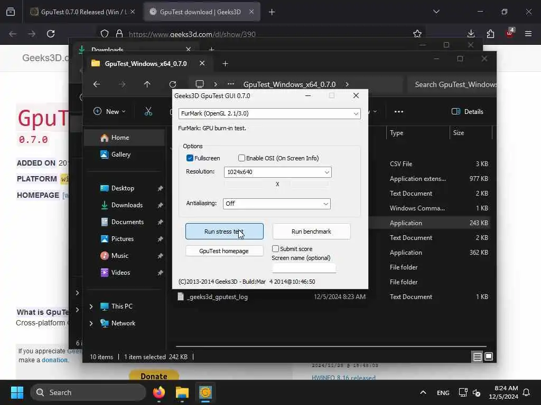Open Pictures folder in Explorer sidebar
Image resolution: width=541 pixels, height=405 pixels.
click(x=122, y=239)
